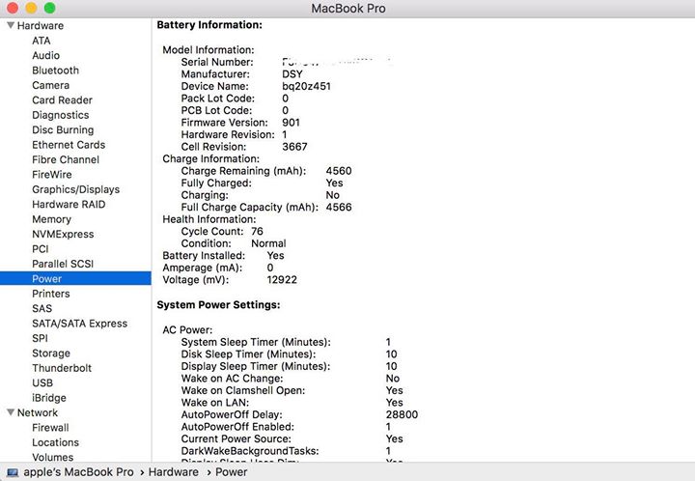The width and height of the screenshot is (695, 481).
Task: Click the Health Information label
Action: click(x=209, y=219)
